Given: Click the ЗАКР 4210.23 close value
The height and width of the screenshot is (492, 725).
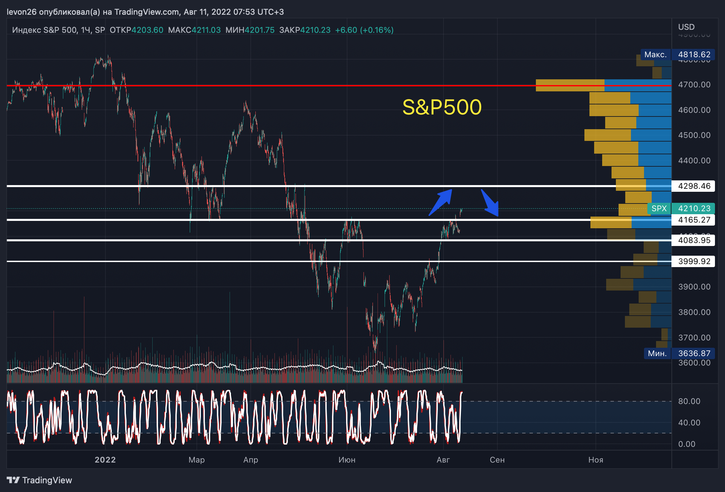Looking at the screenshot, I should [x=305, y=30].
